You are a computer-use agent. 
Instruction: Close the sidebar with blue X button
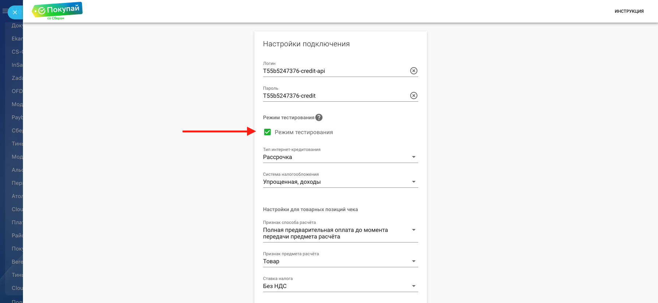tap(15, 12)
